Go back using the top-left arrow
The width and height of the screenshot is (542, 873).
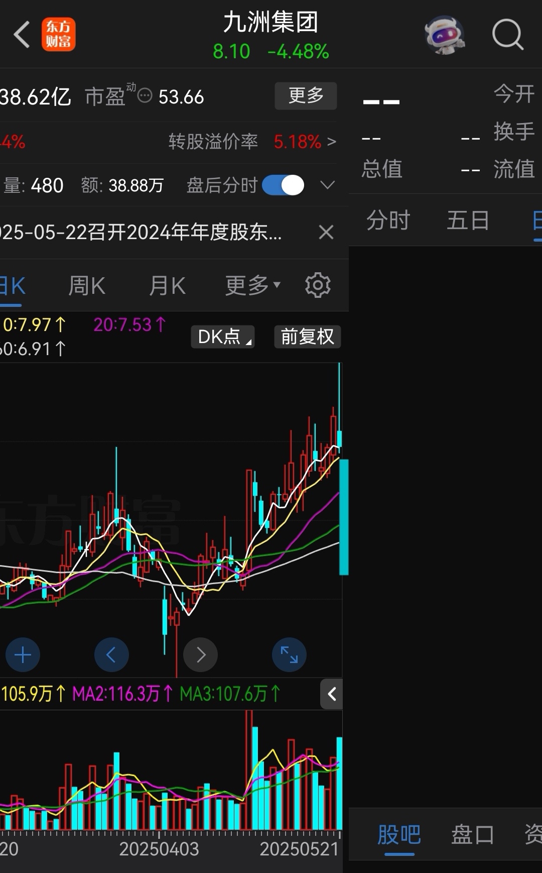click(22, 34)
